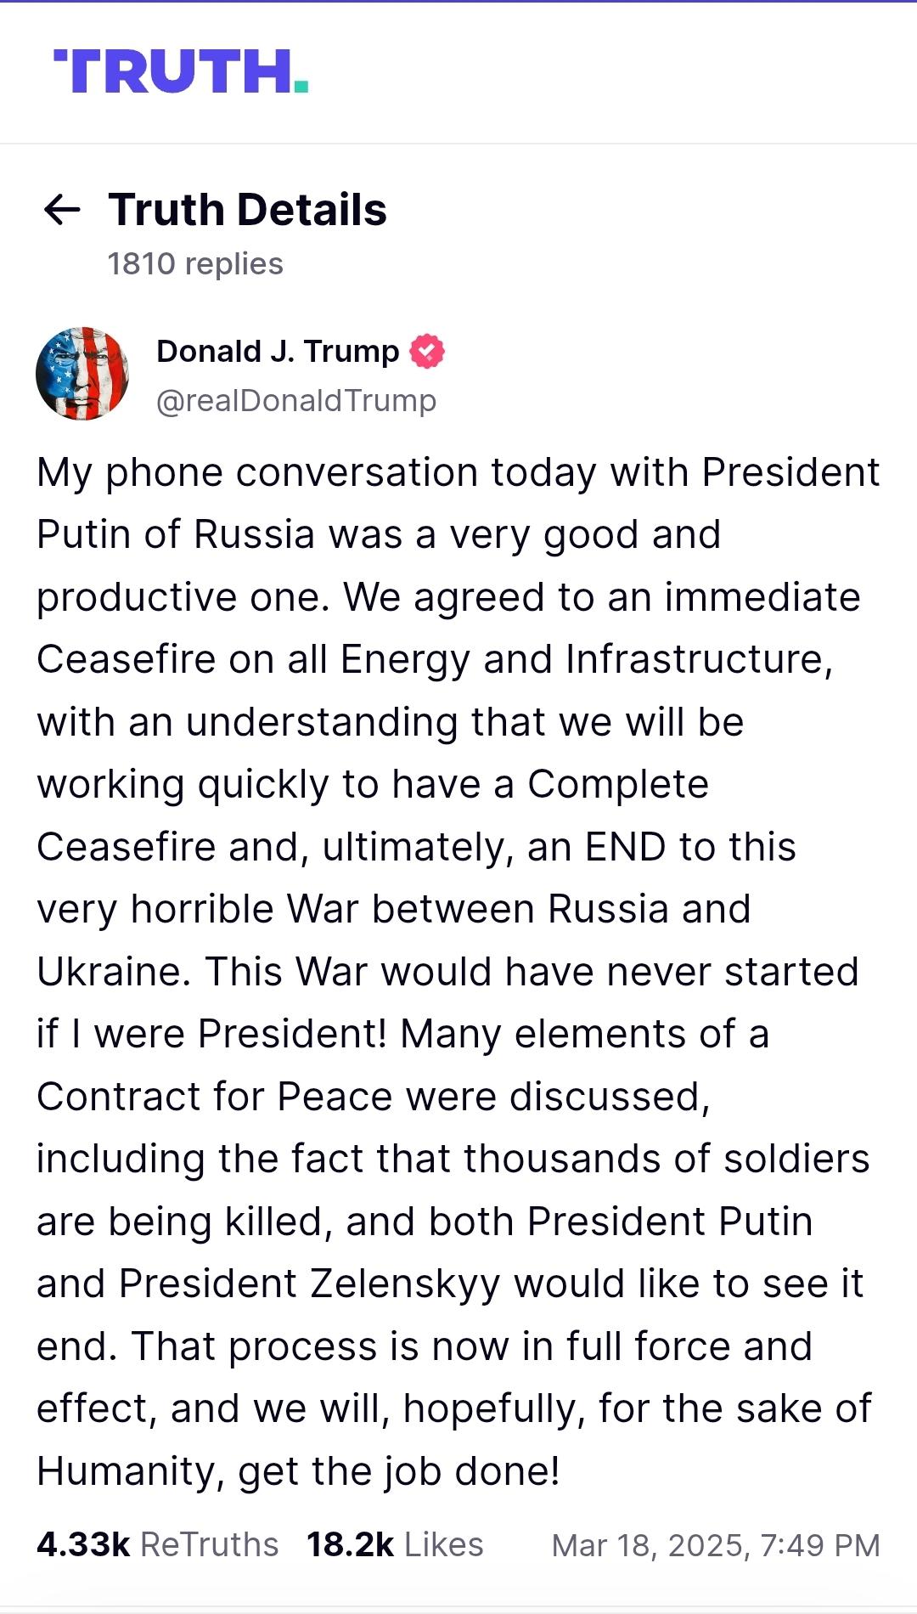The height and width of the screenshot is (1614, 917).
Task: Click the Mar 18, 2025, 7:49 PM timestamp
Action: (x=716, y=1545)
